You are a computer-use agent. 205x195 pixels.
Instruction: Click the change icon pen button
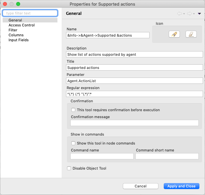174,34
